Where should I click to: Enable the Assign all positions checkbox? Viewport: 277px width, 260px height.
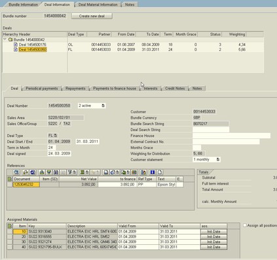[x=245, y=225]
